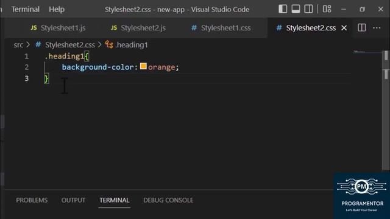This screenshot has height=219, width=390.
Task: Click line number 3 in gutter
Action: coord(26,78)
